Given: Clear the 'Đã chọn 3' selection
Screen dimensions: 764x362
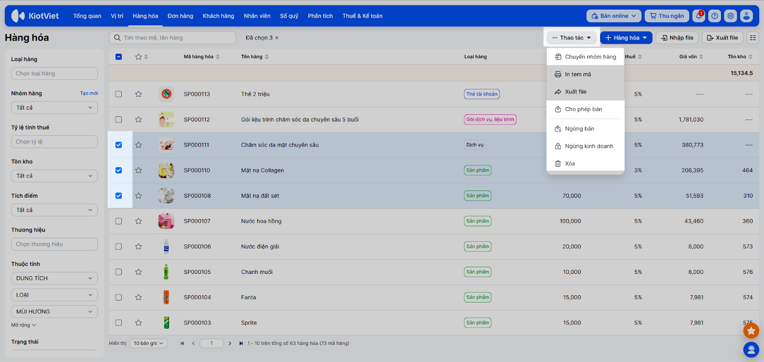Looking at the screenshot, I should pos(277,38).
